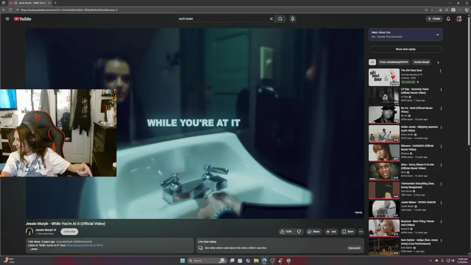This screenshot has height=265, width=471.
Task: Like the video with 105K thumbs up
Action: [x=286, y=232]
